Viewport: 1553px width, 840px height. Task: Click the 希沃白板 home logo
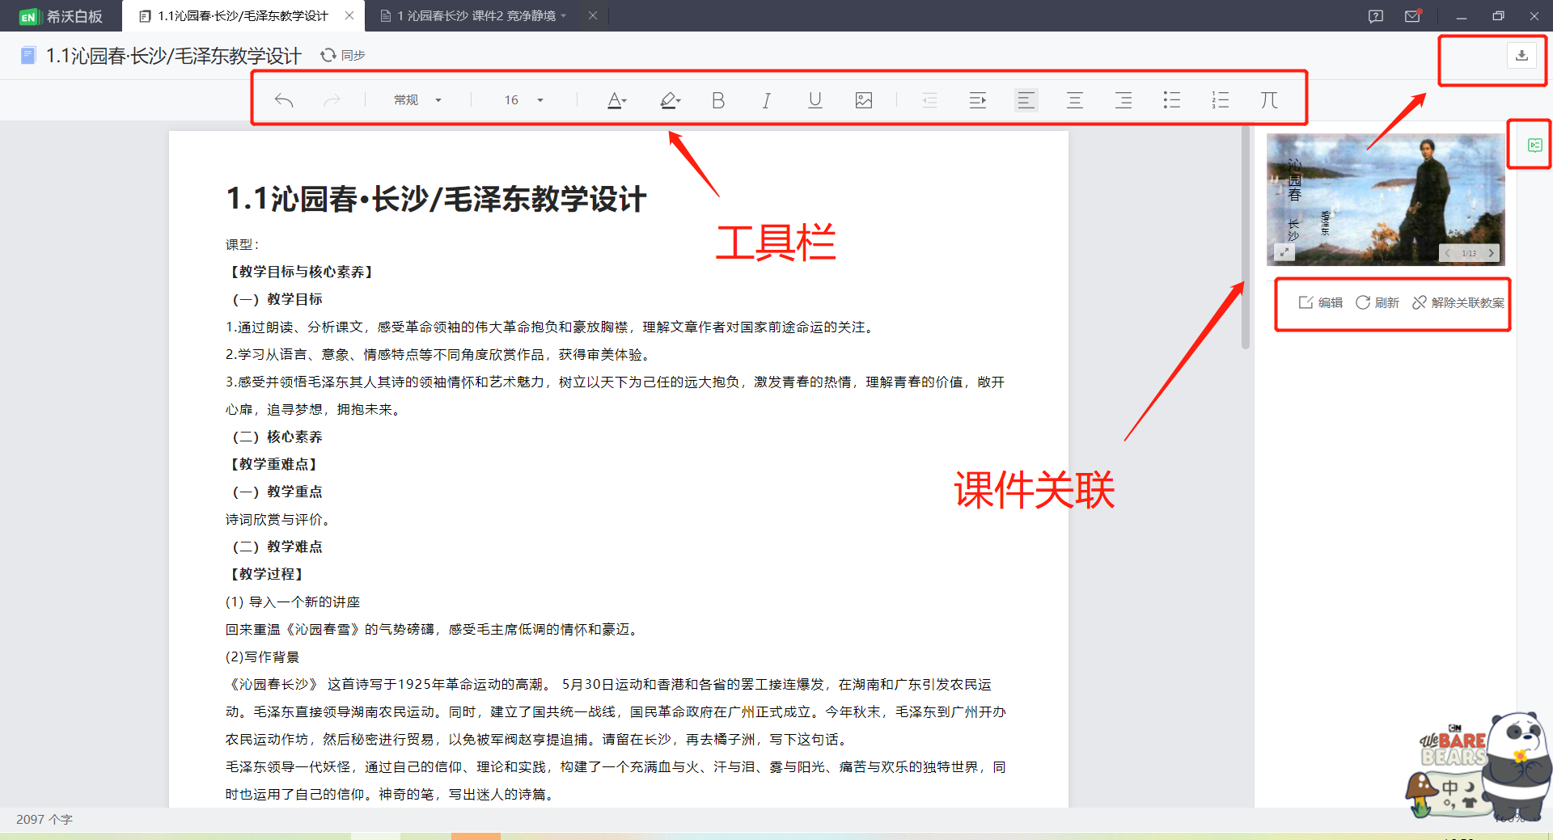click(x=61, y=16)
